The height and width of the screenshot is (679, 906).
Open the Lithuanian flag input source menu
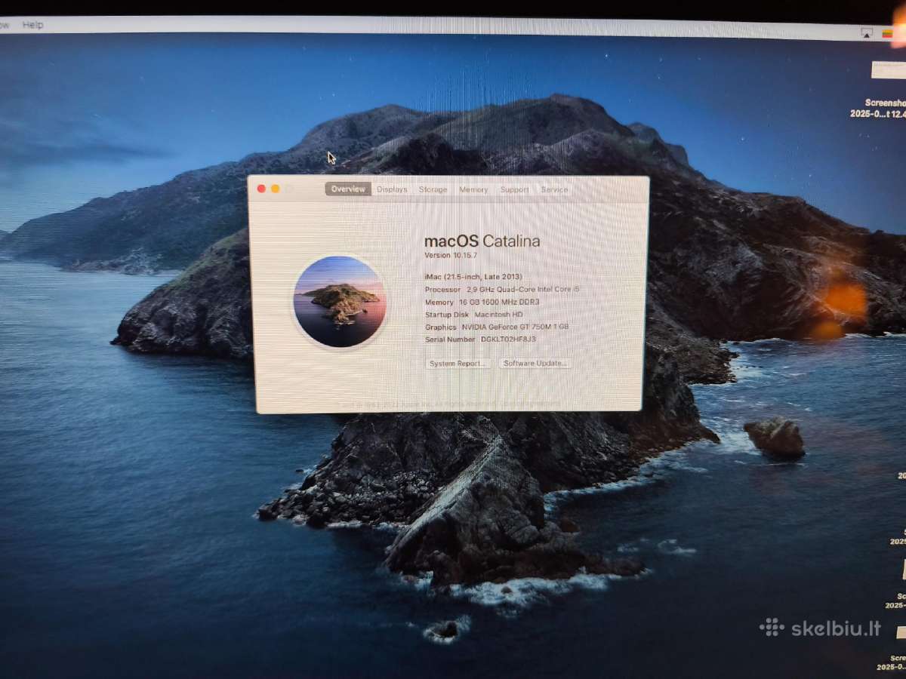(x=888, y=33)
